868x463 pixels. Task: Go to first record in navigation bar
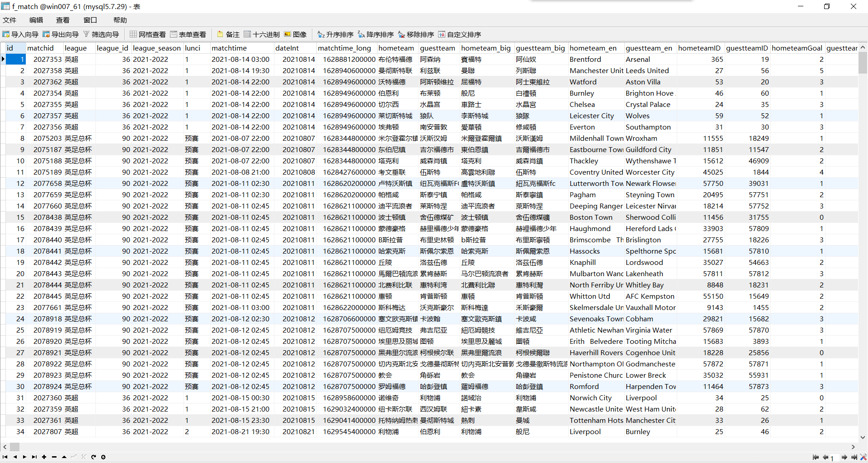click(5, 457)
